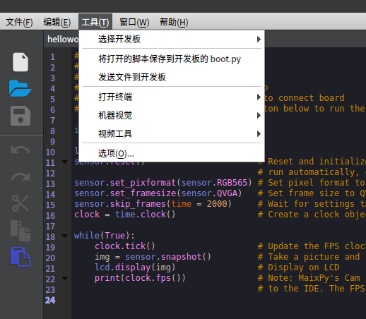Screen dimensions: 366x319
Task: Open a file with folder icon
Action: 20,88
